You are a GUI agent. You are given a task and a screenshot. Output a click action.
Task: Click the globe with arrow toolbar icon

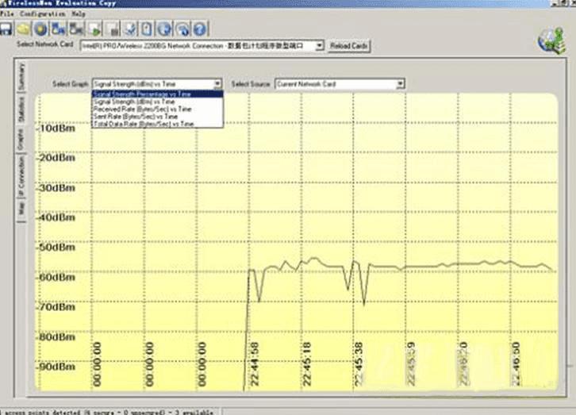182,29
